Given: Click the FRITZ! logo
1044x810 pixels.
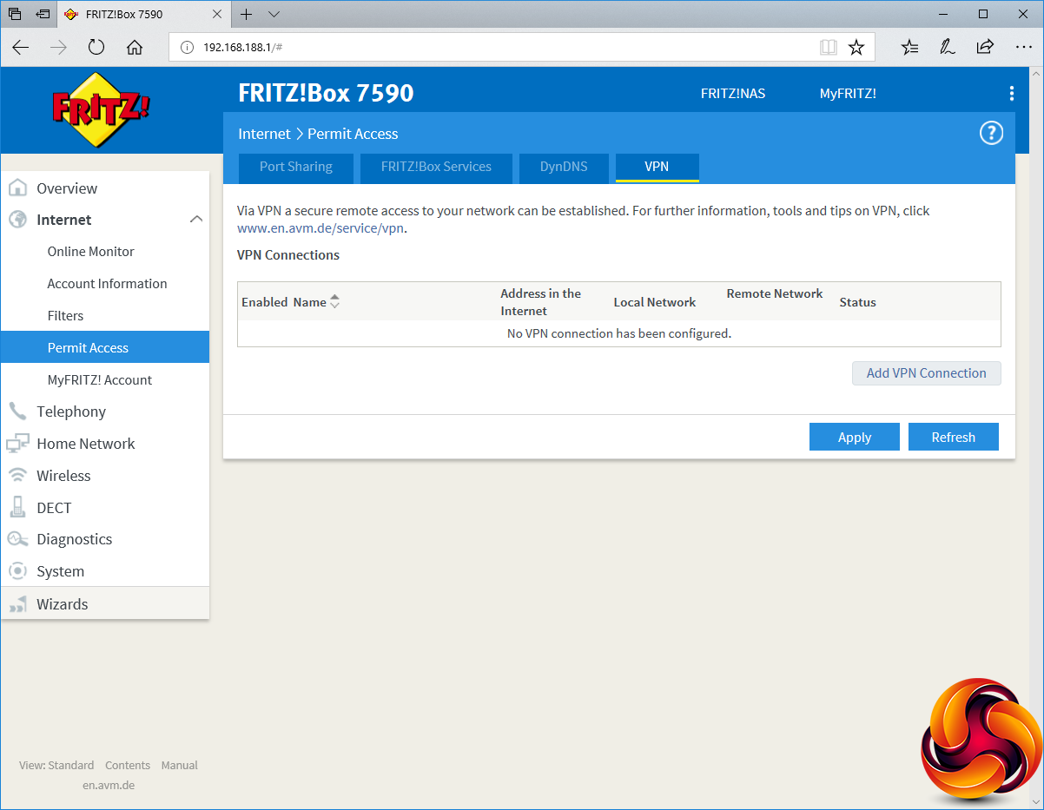Looking at the screenshot, I should coord(101,109).
